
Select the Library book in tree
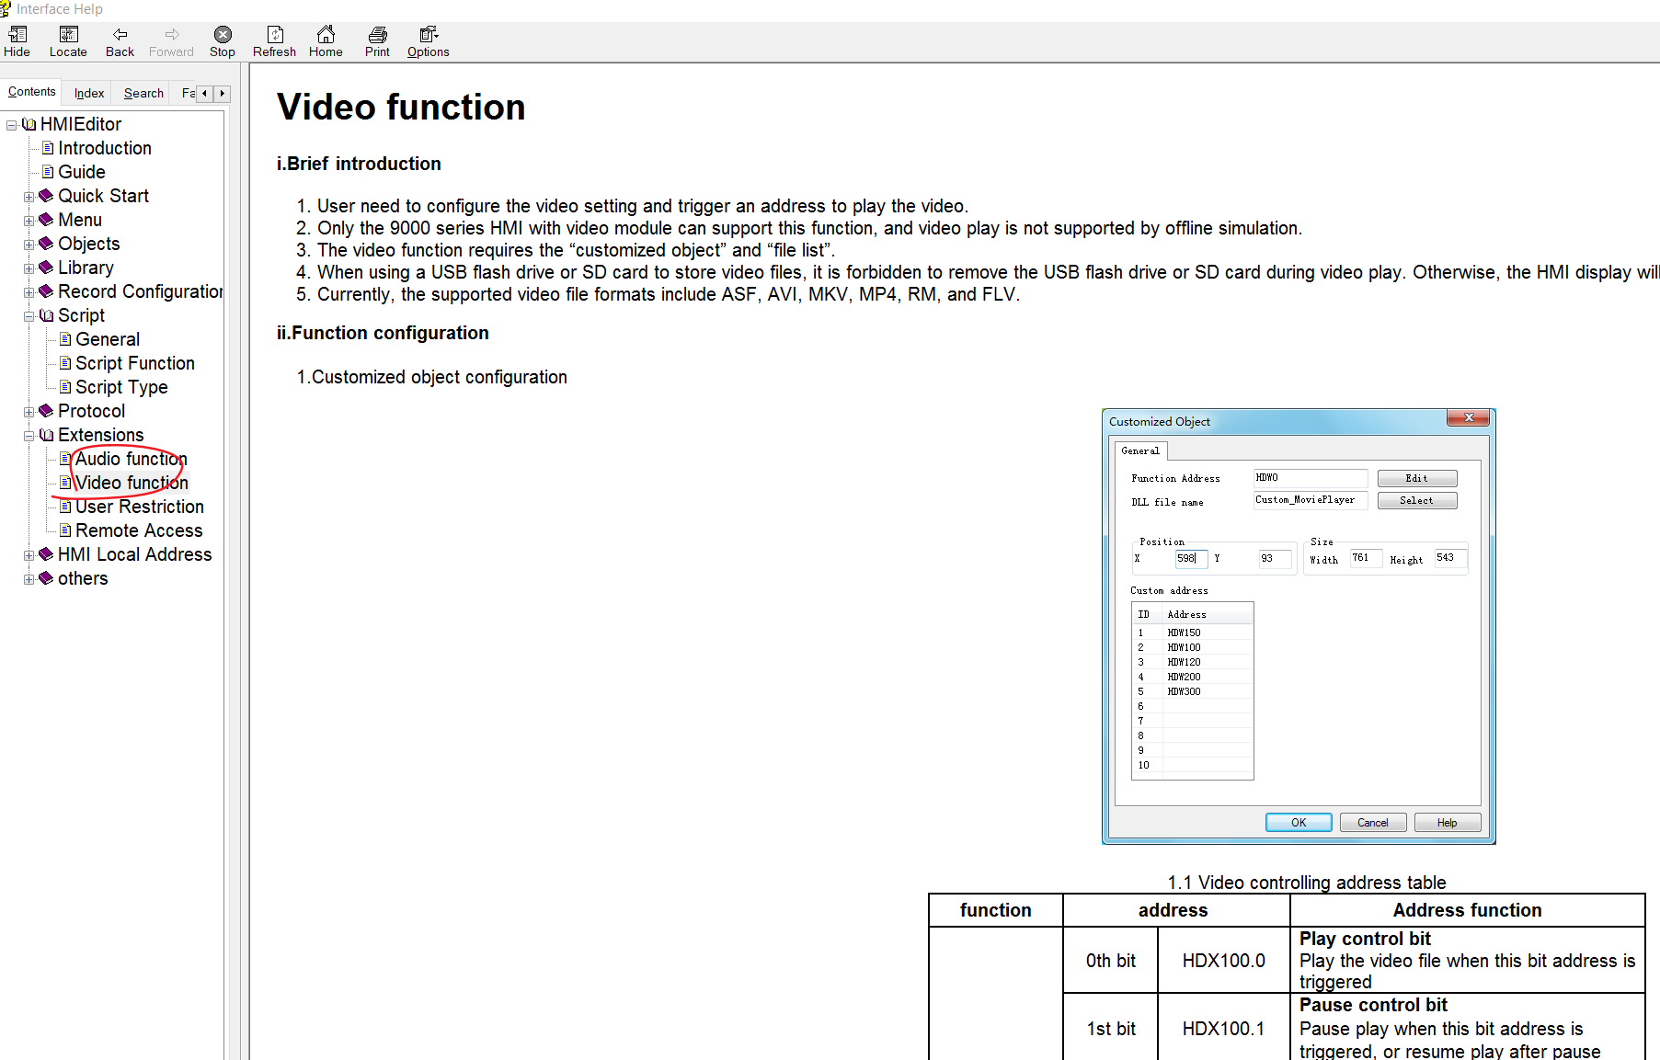(x=86, y=268)
